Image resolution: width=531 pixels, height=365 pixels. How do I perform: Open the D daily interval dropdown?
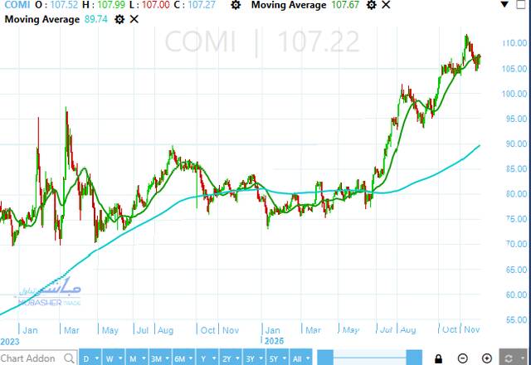(x=85, y=358)
